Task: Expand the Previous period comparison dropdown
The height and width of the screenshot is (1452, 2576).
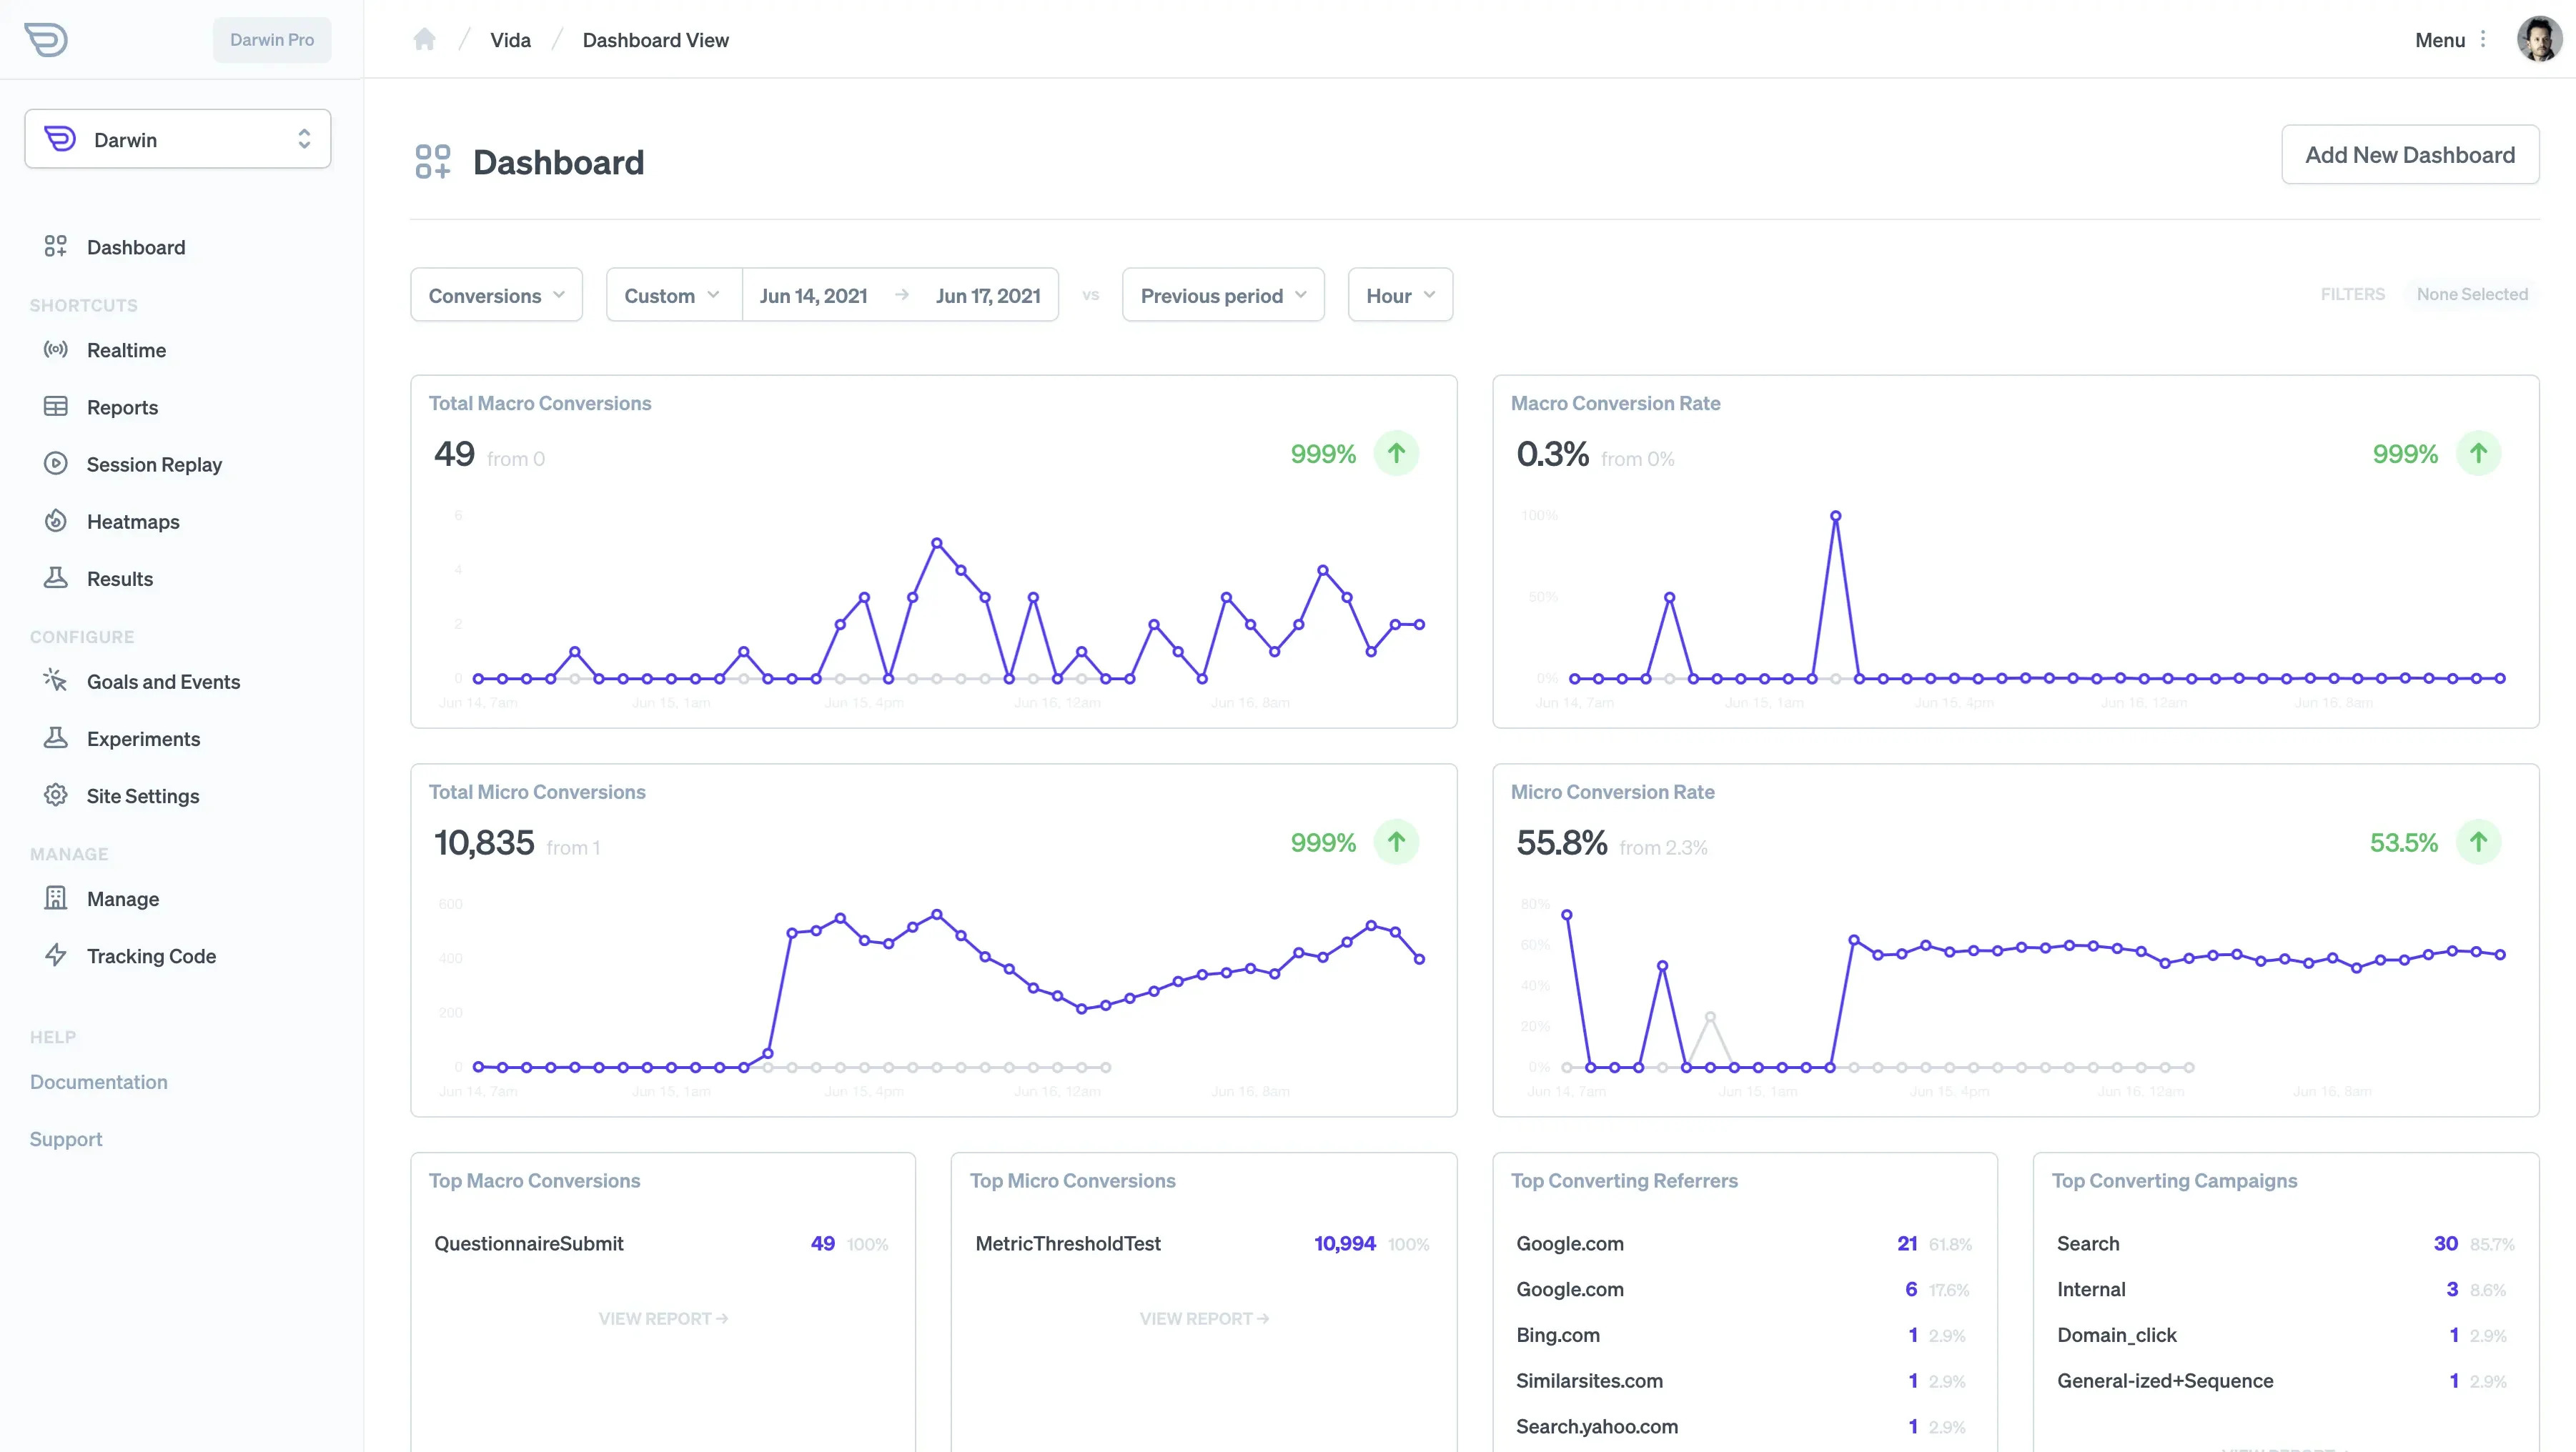Action: tap(1222, 295)
